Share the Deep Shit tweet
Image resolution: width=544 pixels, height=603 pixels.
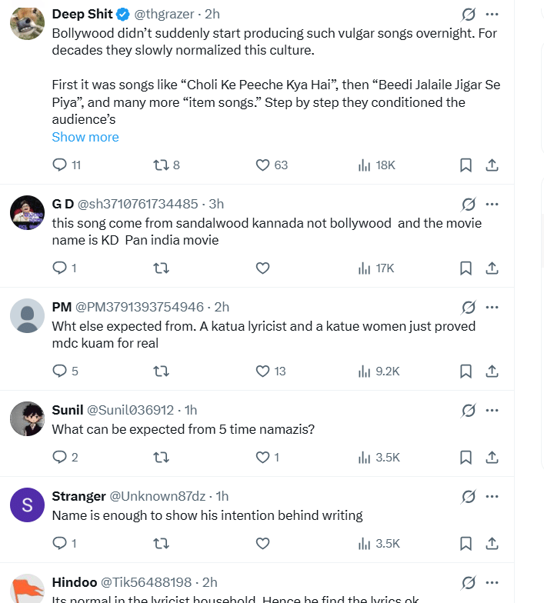pyautogui.click(x=492, y=165)
